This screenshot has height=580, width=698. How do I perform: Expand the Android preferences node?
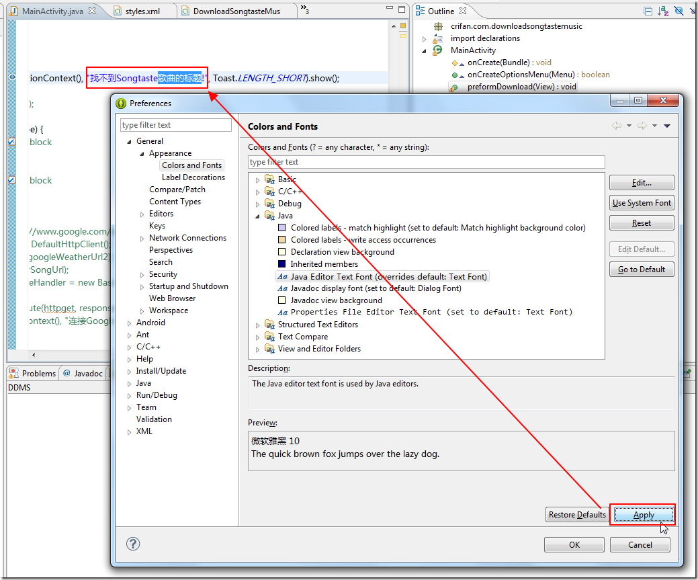(x=129, y=323)
